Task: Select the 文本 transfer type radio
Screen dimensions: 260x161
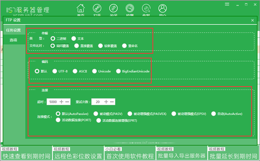Action: [x=78, y=39]
